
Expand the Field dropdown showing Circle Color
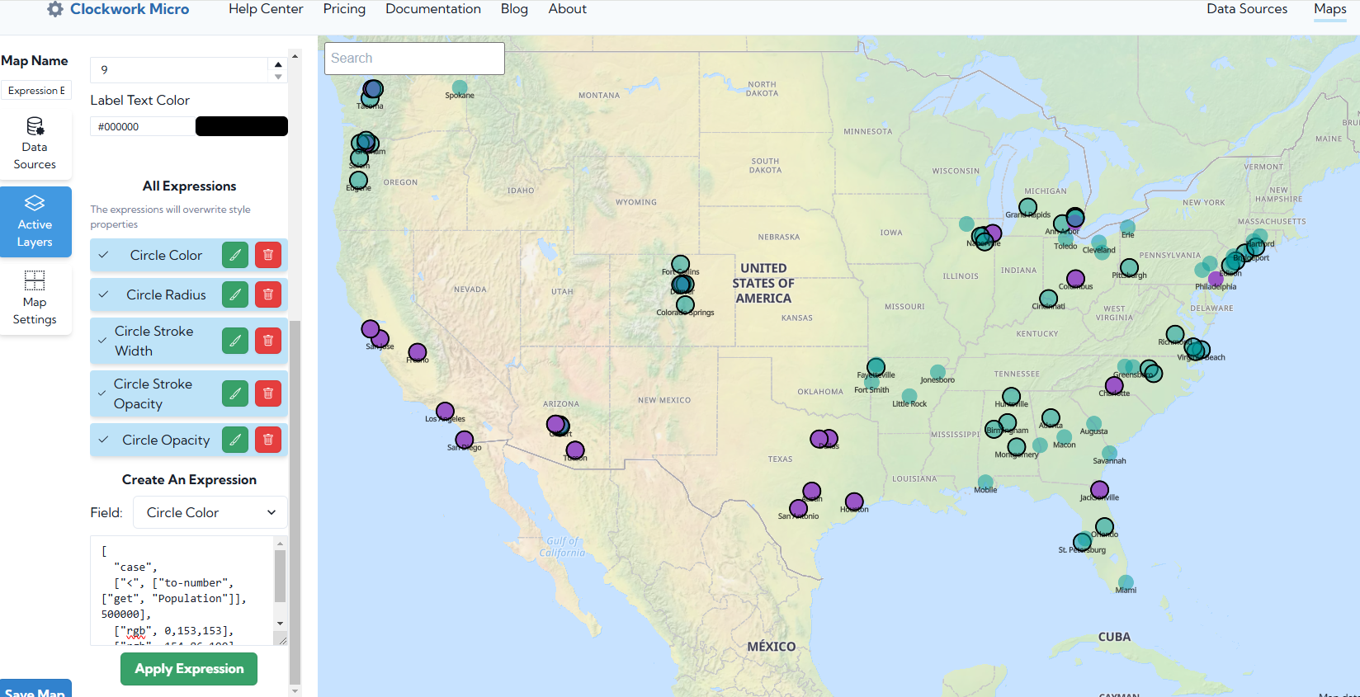(x=210, y=512)
